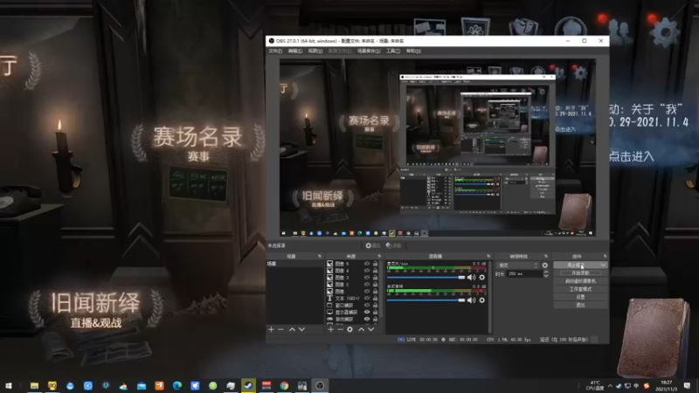Image resolution: width=699 pixels, height=393 pixels.
Task: Open 编辑(E) Edit menu in OBS
Action: [295, 52]
